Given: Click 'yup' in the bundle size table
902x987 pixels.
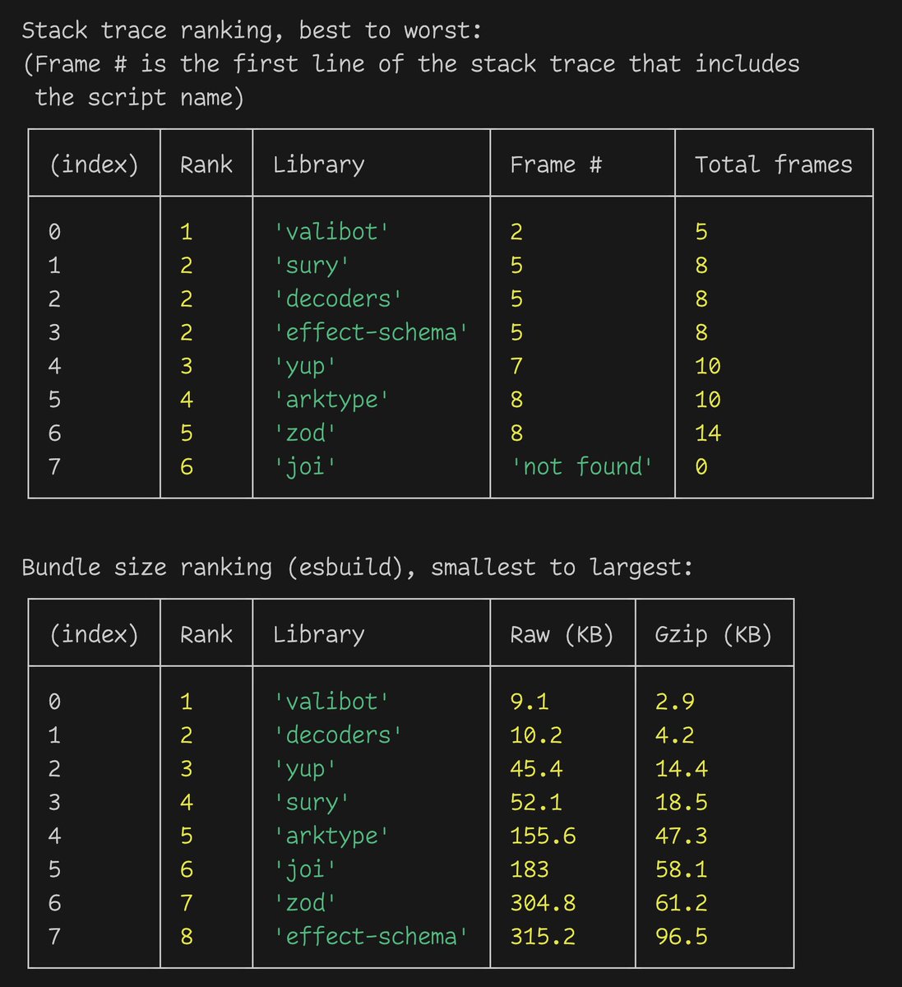Looking at the screenshot, I should tap(305, 769).
